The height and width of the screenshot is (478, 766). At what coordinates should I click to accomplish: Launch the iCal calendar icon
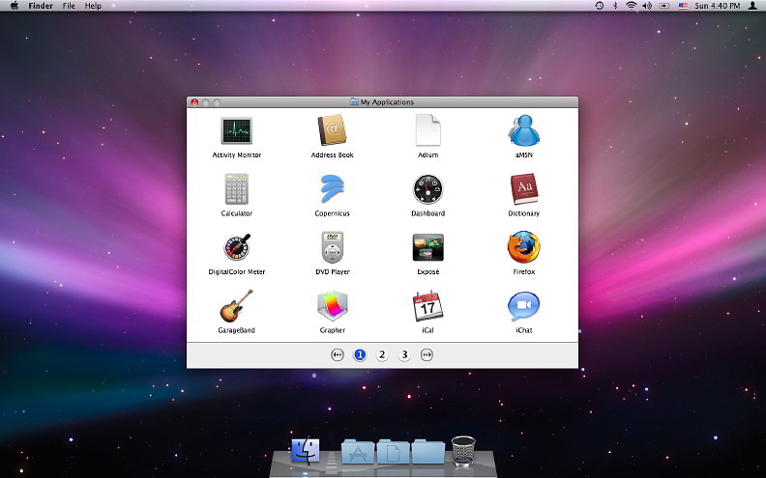427,306
